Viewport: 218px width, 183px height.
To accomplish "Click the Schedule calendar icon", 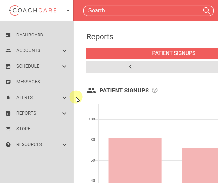I will pos(8,66).
